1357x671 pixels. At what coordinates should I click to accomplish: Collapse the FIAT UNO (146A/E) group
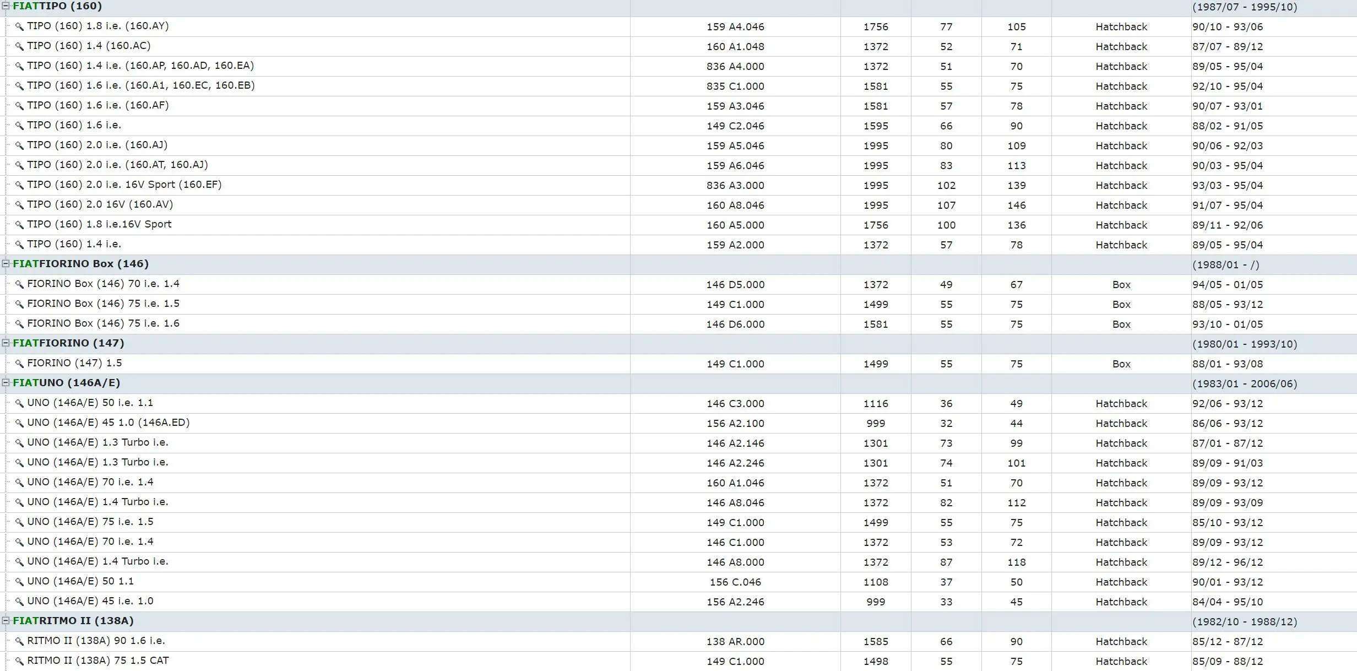coord(6,382)
